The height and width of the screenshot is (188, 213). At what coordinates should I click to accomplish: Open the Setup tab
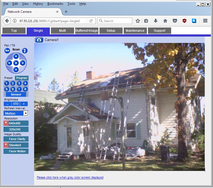coord(111,31)
